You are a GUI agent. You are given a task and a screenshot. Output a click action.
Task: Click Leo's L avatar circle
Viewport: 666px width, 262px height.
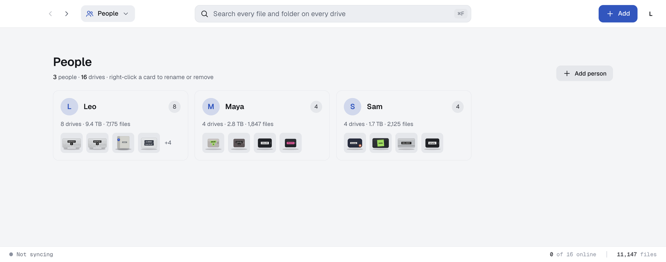point(70,106)
